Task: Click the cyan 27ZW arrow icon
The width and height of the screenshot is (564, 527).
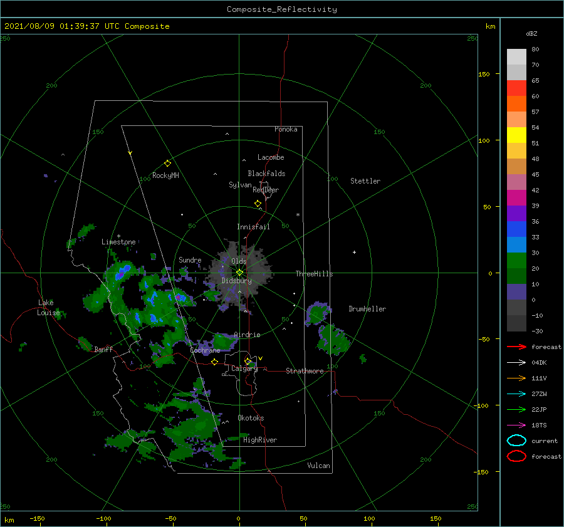Action: tap(516, 394)
